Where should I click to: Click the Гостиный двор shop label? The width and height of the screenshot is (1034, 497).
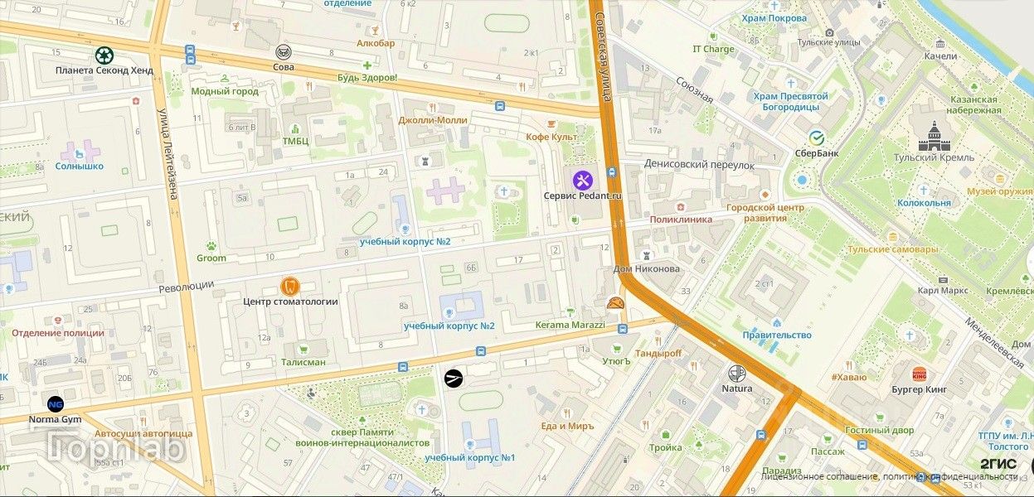(880, 430)
